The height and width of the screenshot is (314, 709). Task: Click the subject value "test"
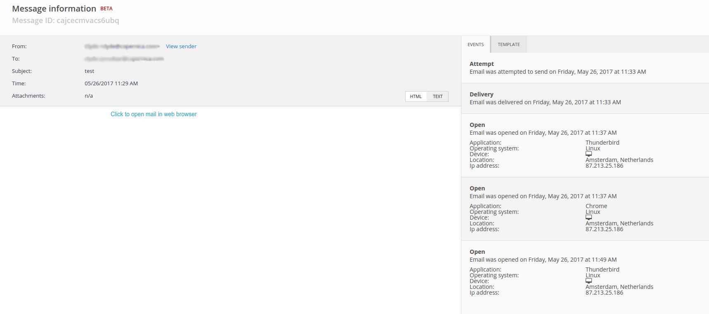pos(90,71)
